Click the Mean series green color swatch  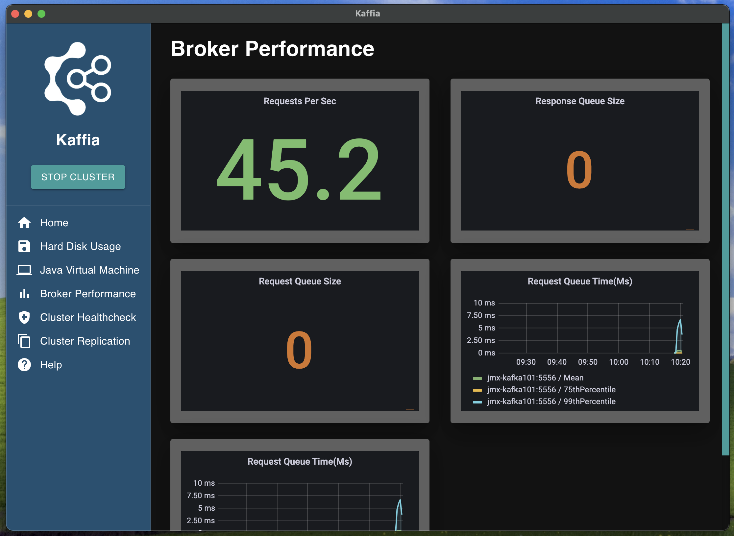[477, 378]
